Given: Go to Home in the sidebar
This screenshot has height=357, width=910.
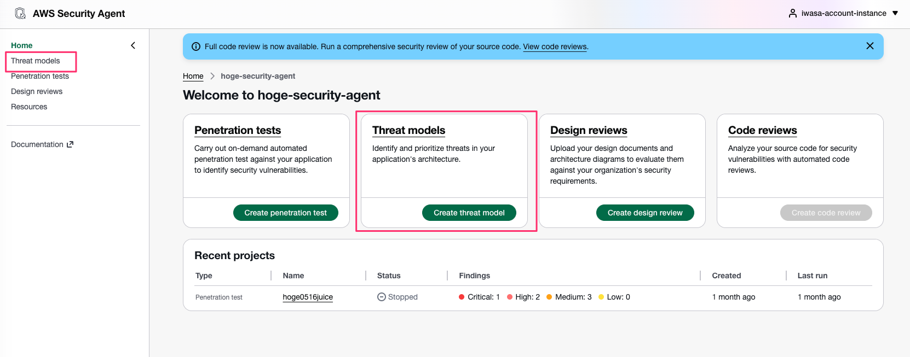Looking at the screenshot, I should coord(22,45).
